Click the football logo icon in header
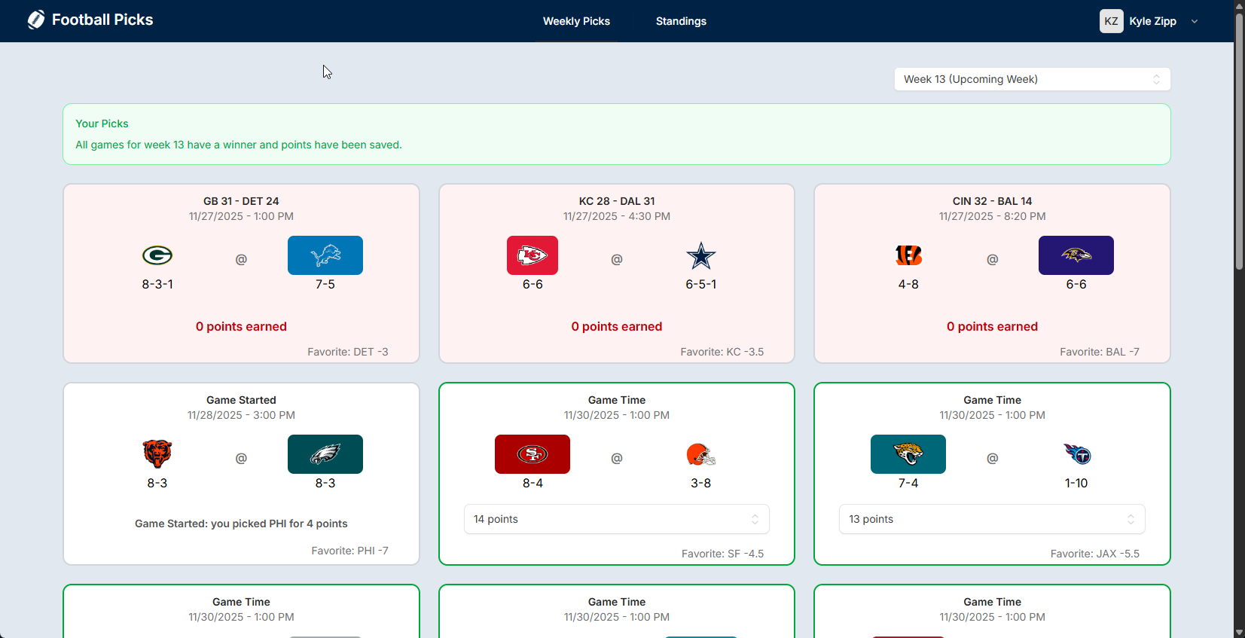The width and height of the screenshot is (1245, 638). pyautogui.click(x=36, y=20)
